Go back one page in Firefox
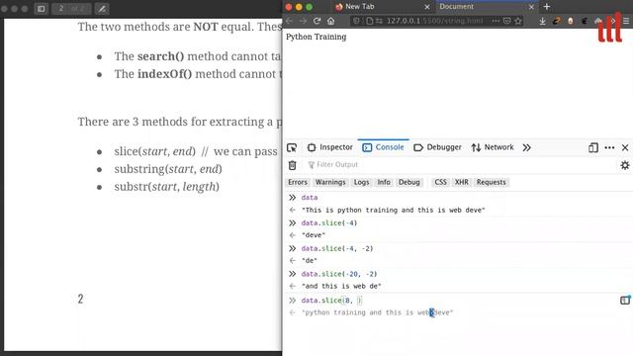Screen dimensions: 633x356 click(289, 21)
